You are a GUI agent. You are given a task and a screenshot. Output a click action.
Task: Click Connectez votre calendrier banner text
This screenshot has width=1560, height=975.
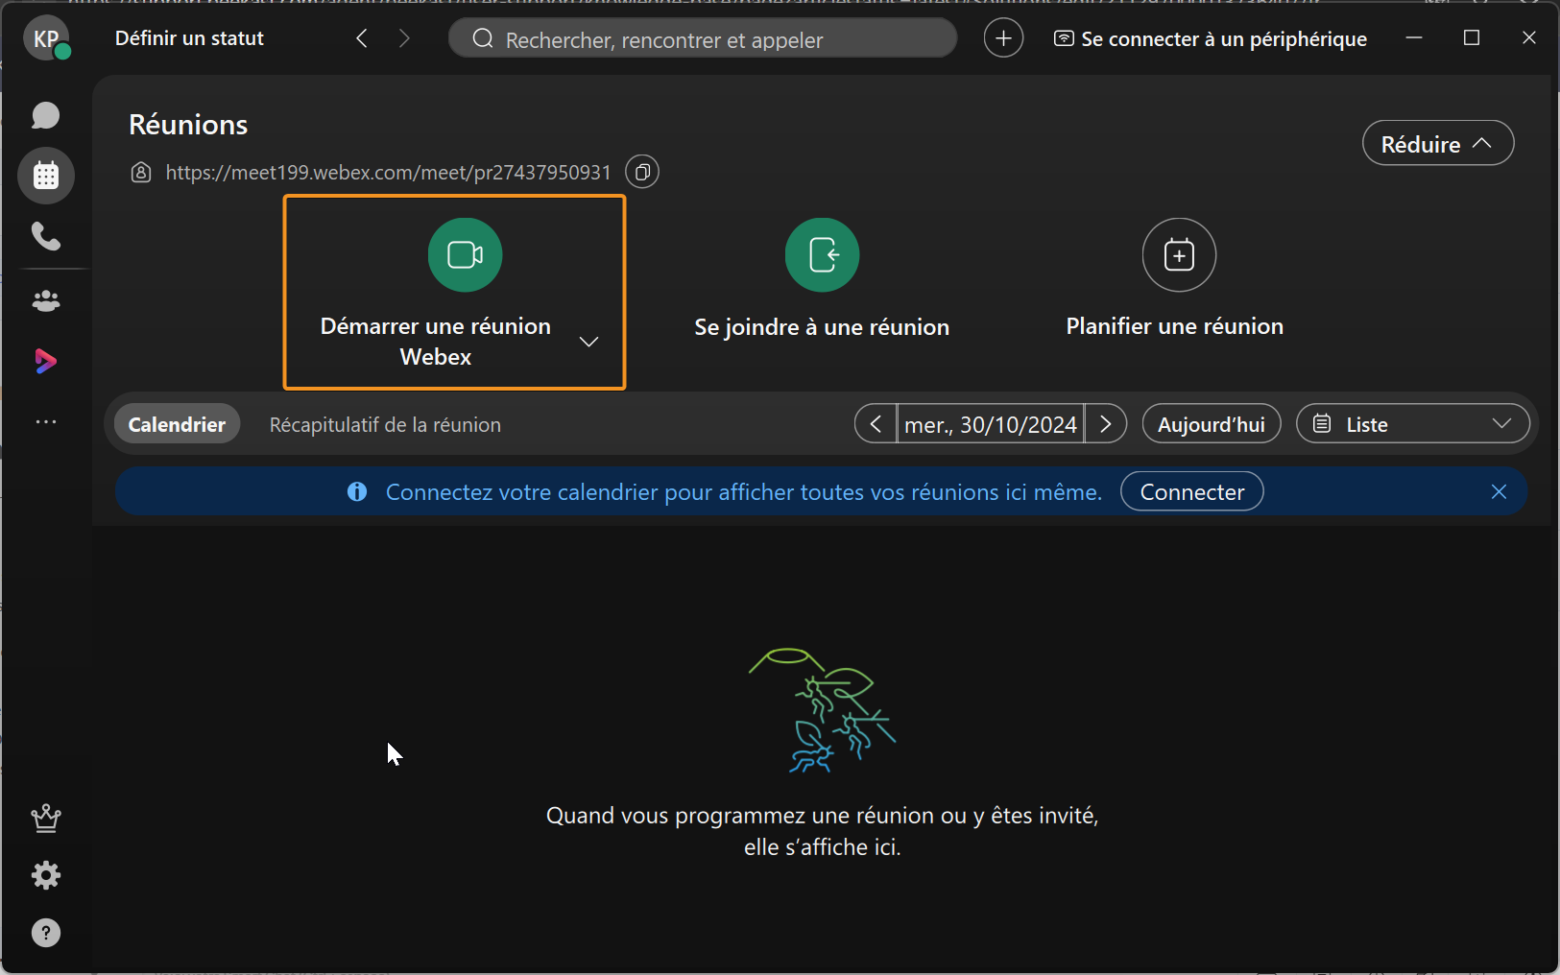point(744,491)
